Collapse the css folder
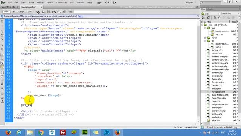The image size is (241, 136). click(205, 28)
